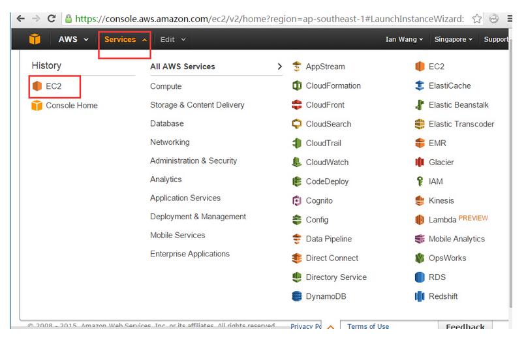Click the extension icon beside the star
526x338 pixels.
[493, 18]
